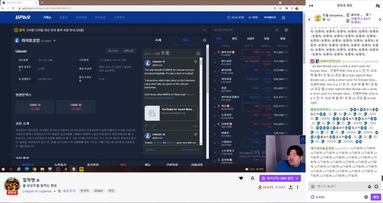Click the gold #1 gift box icon

coord(317,18)
